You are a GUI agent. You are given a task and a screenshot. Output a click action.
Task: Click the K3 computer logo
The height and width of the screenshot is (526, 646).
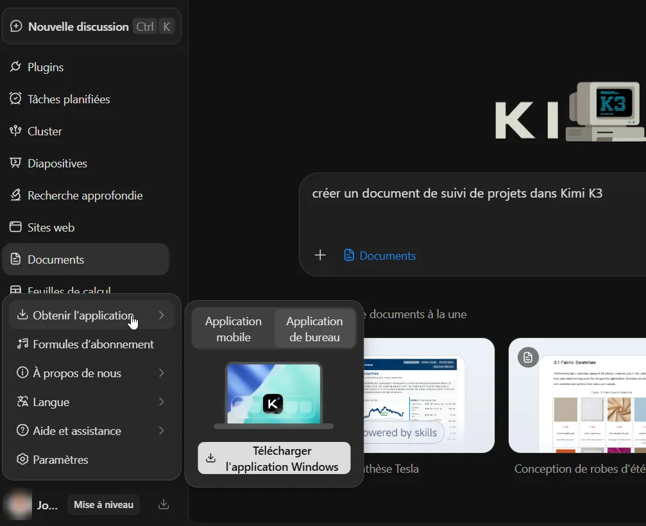pyautogui.click(x=605, y=111)
